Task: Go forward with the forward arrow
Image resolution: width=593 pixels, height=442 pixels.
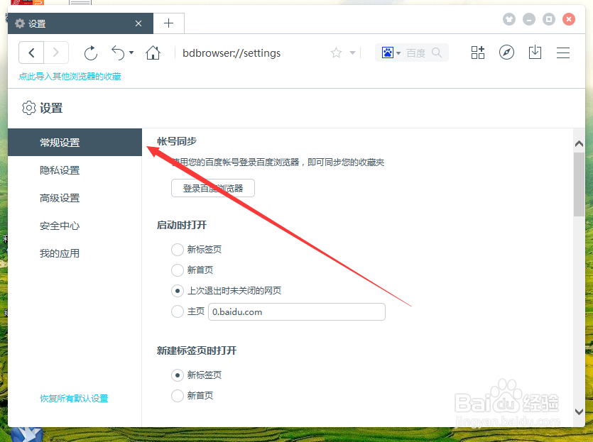Action: [56, 53]
